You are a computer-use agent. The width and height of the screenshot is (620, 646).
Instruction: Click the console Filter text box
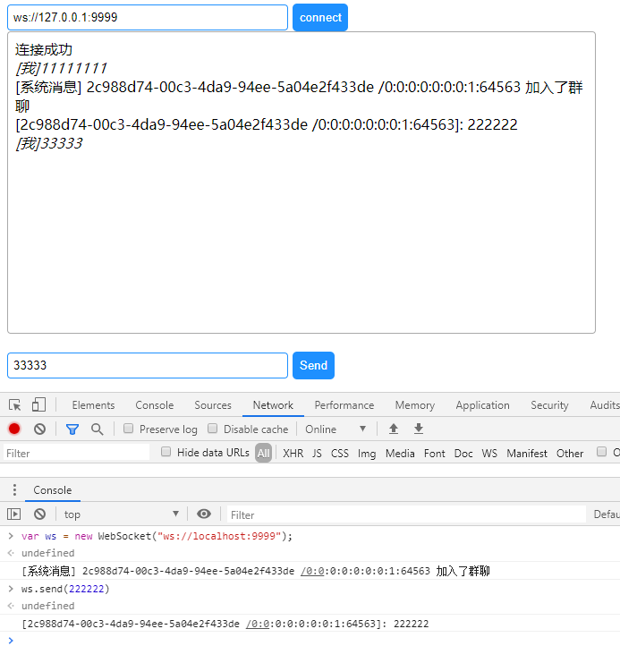pyautogui.click(x=406, y=514)
